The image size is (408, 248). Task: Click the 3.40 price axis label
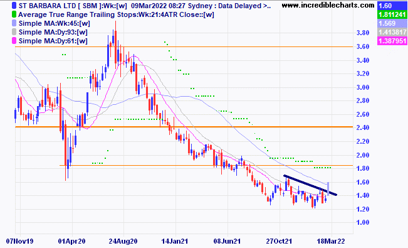pyautogui.click(x=363, y=60)
